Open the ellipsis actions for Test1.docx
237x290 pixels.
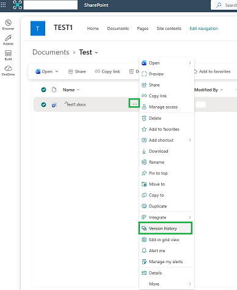pos(134,104)
